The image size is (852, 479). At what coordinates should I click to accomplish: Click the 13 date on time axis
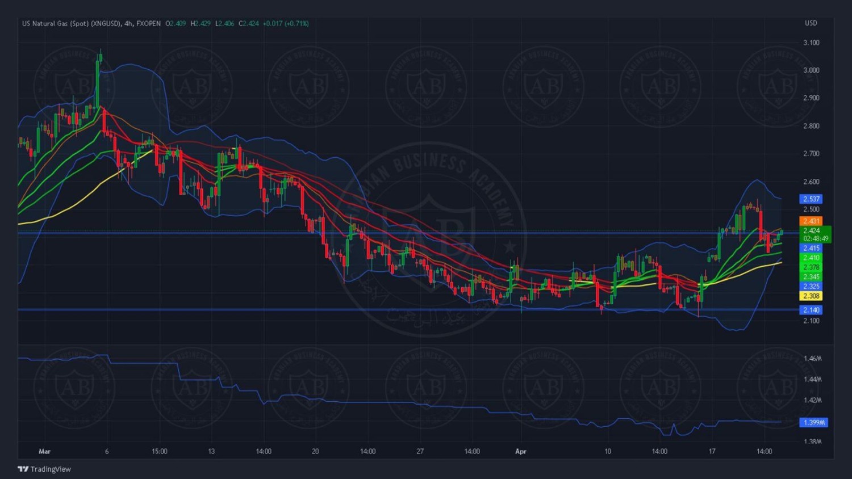[x=211, y=451]
